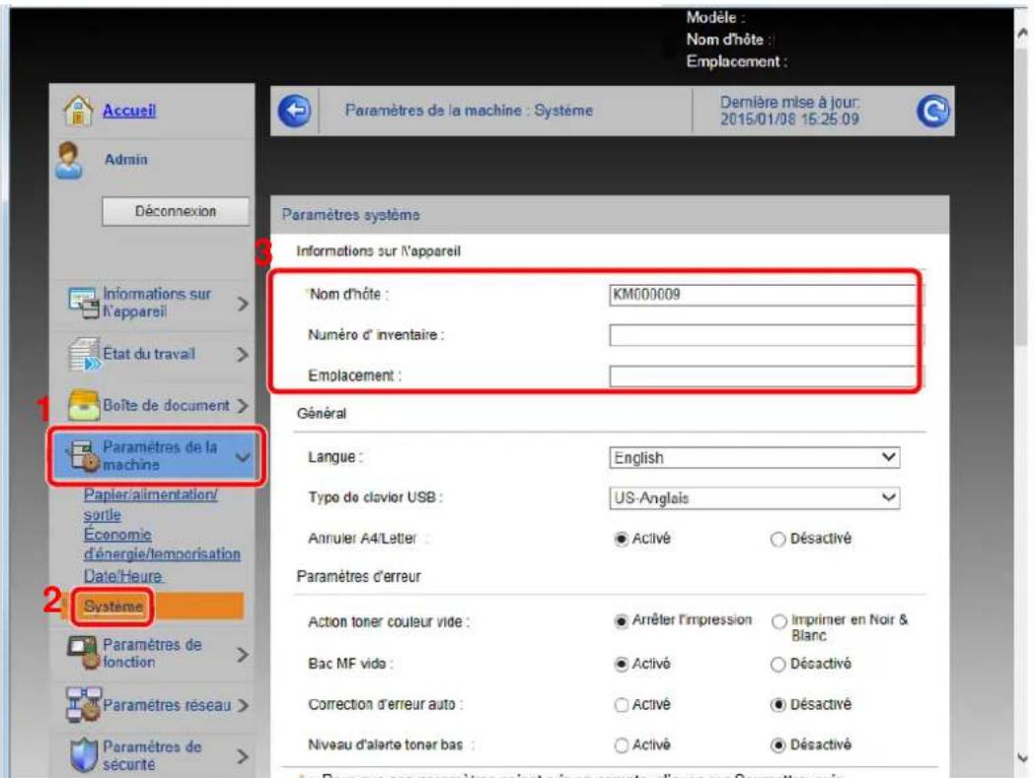
Task: Open Économie d'énergie/temporisation link
Action: click(162, 544)
